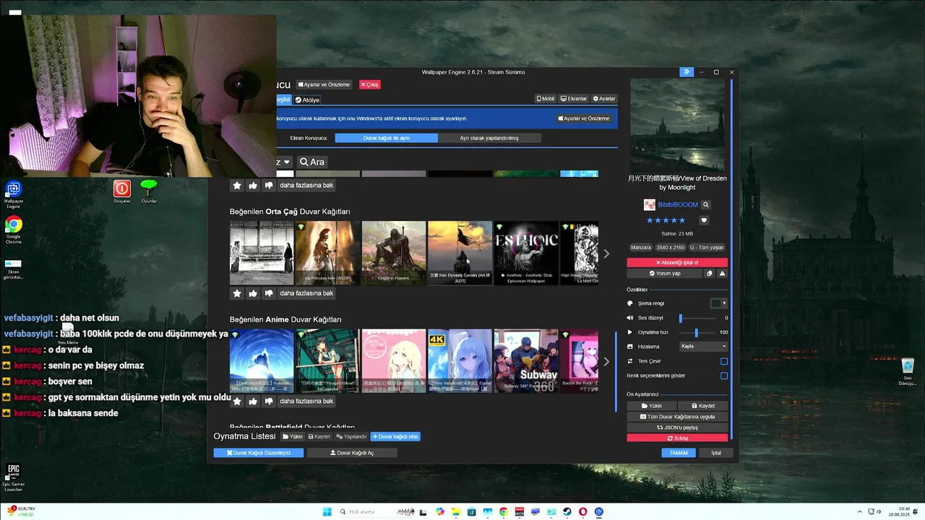Click Yükle in the Ön Ayarlarınız section
This screenshot has width=925, height=520.
click(x=651, y=406)
